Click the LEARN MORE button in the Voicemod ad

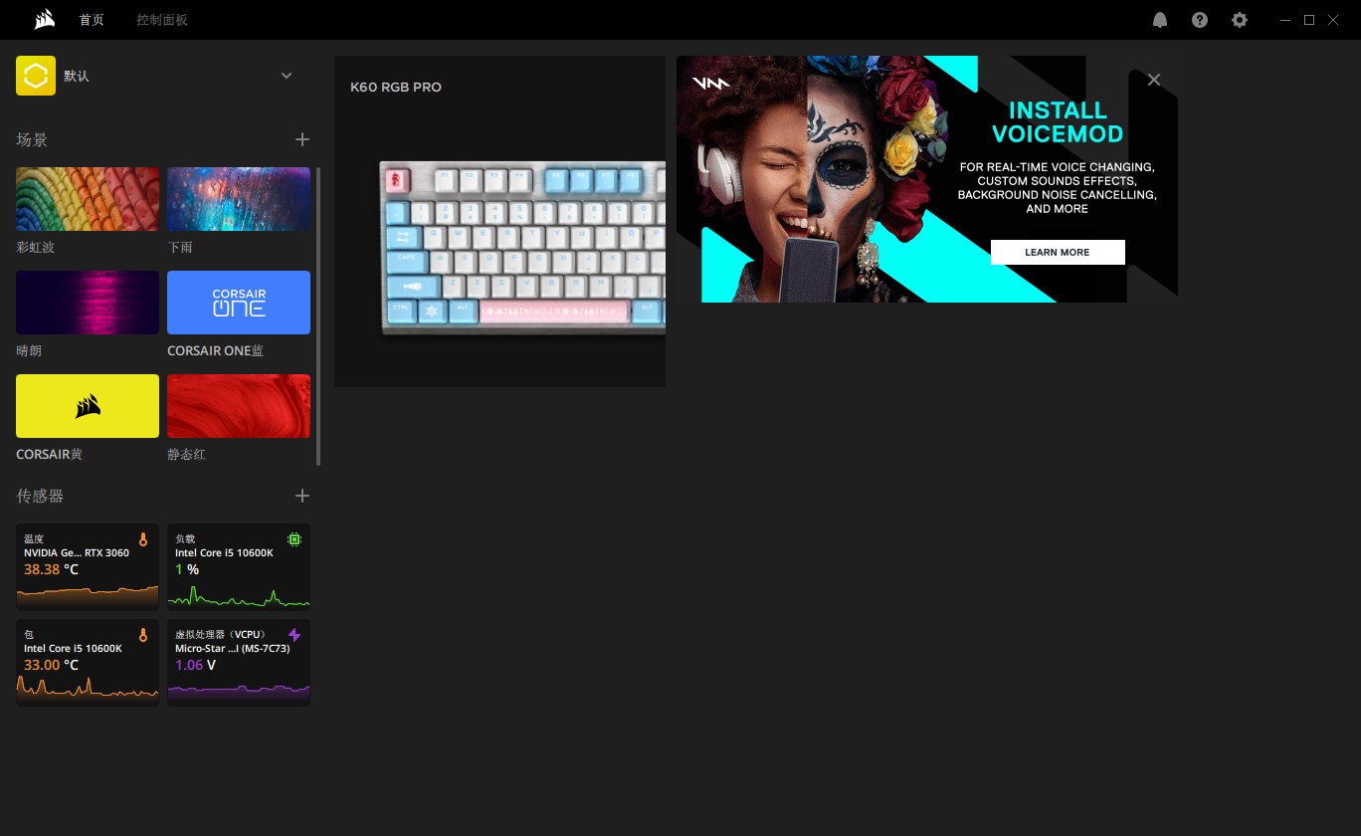click(1058, 252)
